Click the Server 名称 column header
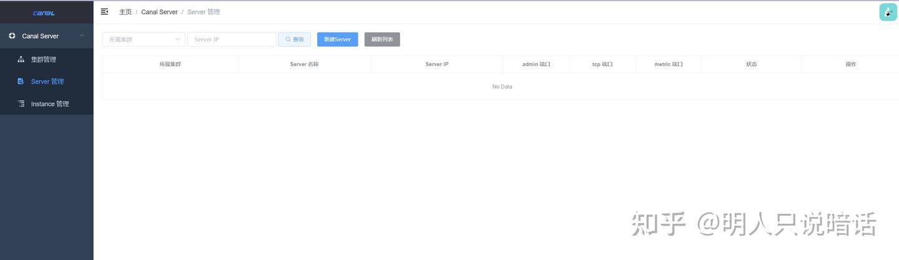 click(x=304, y=64)
